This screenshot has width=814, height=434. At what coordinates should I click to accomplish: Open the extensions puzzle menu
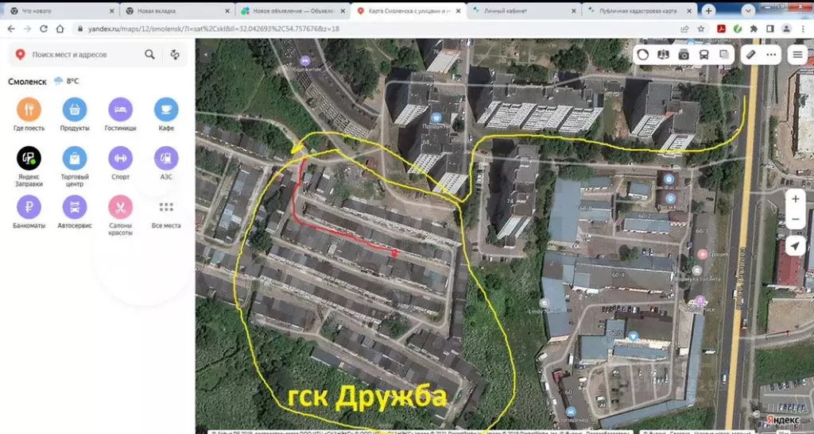(x=754, y=29)
